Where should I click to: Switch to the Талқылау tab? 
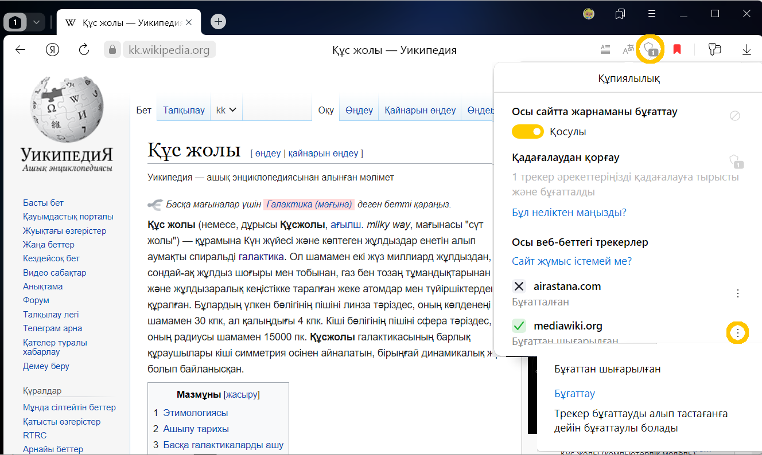184,110
